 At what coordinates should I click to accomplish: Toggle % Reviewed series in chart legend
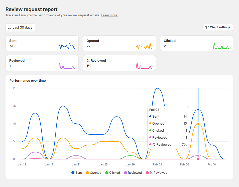pos(156,173)
